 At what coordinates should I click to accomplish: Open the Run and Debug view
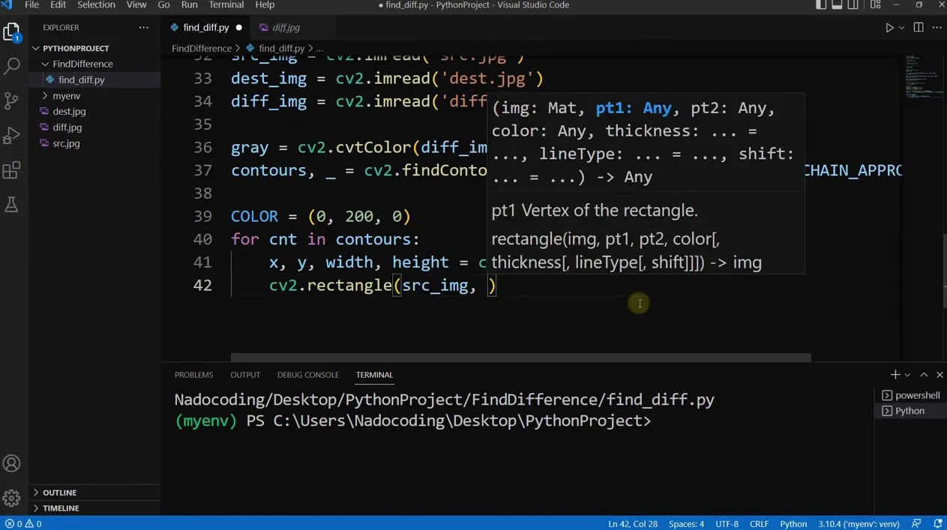[12, 136]
